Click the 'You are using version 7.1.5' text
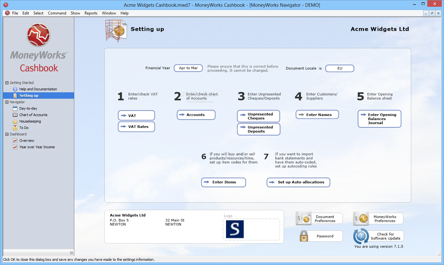 pos(379,247)
